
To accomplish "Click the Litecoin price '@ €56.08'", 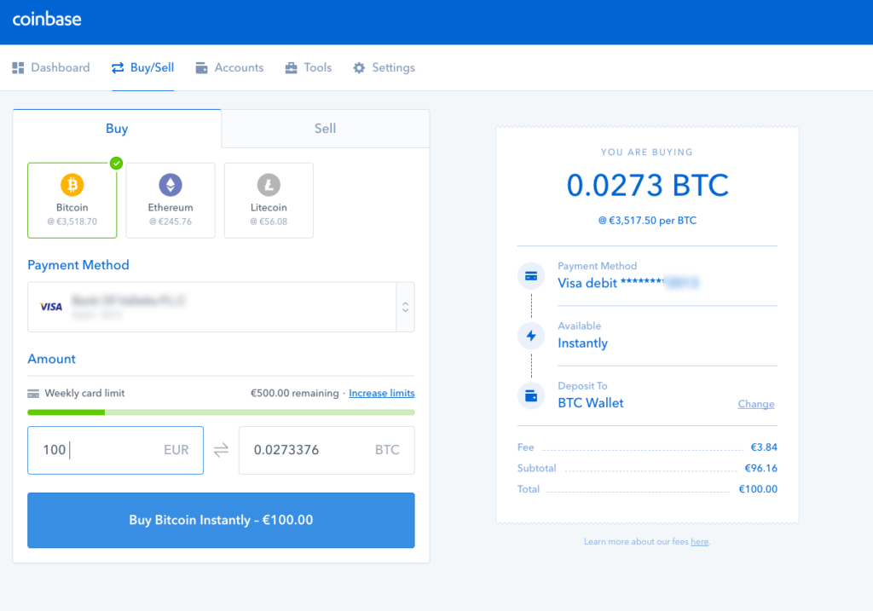I will coord(269,222).
